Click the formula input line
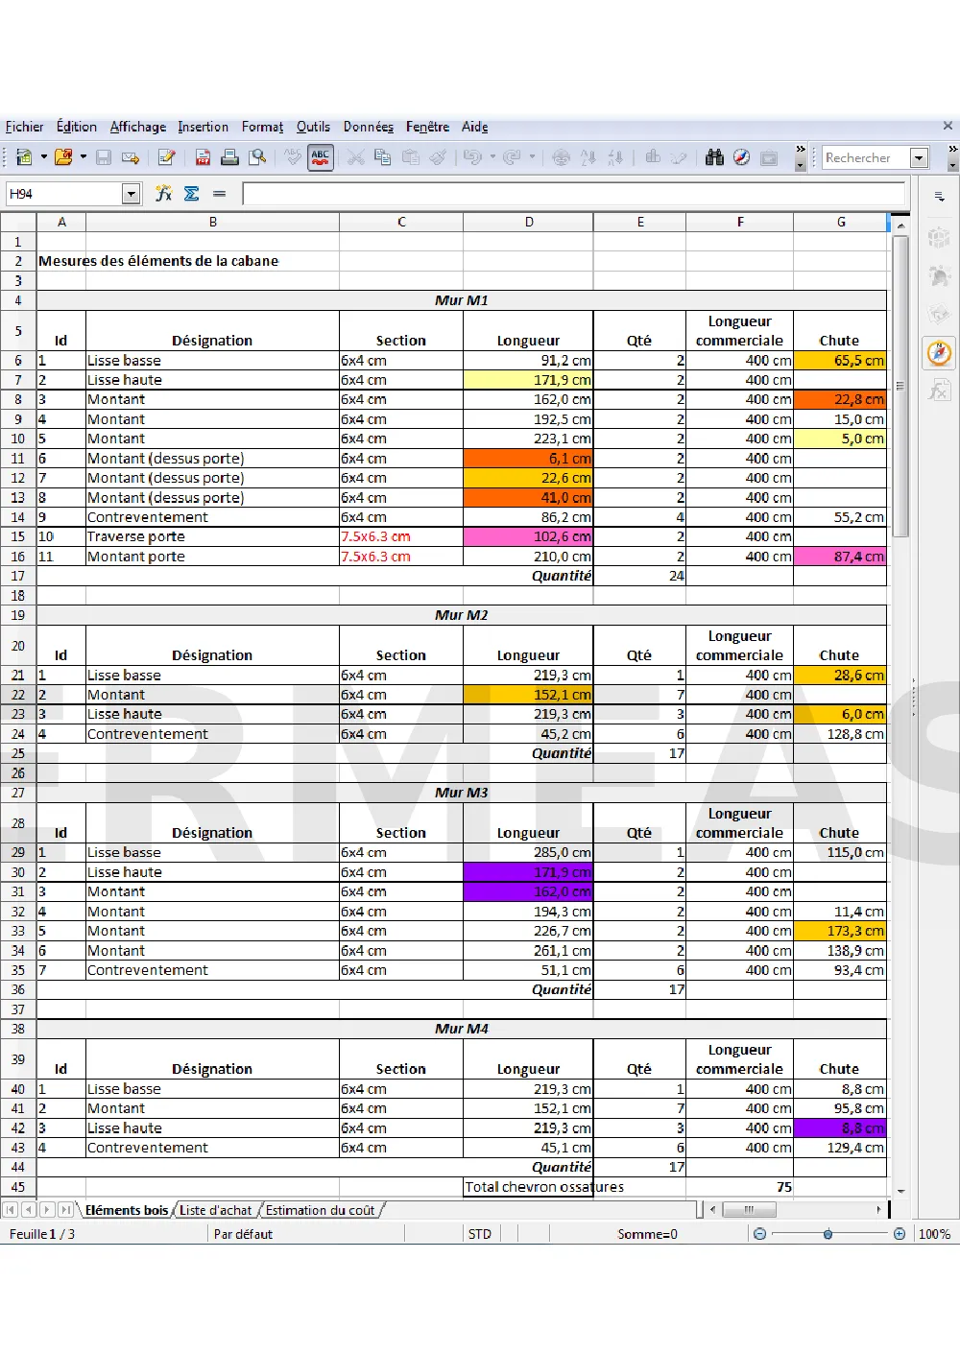 pos(573,194)
